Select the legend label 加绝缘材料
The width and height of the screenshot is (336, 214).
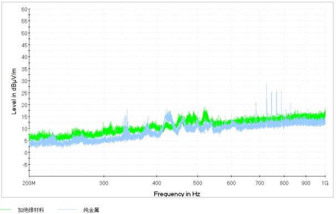pos(30,210)
